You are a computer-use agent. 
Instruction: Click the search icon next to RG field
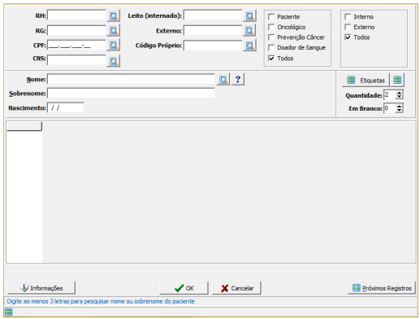[114, 30]
